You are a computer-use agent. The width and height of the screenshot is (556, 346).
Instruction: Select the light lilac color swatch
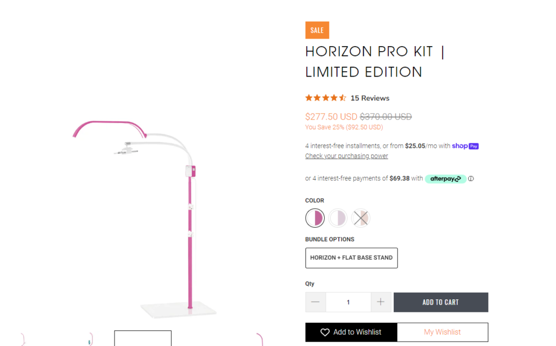coord(338,218)
